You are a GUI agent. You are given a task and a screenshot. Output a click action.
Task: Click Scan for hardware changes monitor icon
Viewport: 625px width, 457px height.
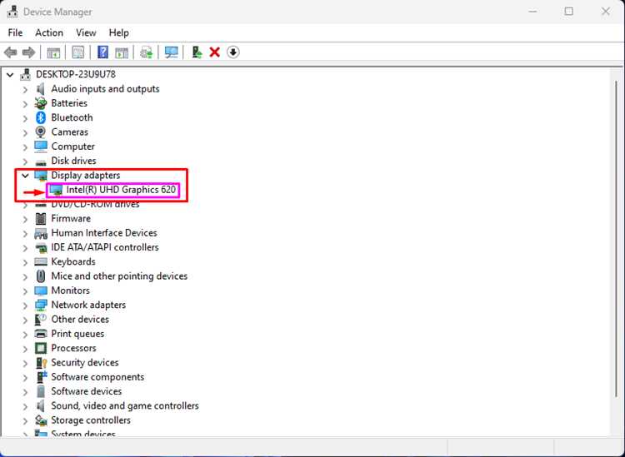[172, 52]
